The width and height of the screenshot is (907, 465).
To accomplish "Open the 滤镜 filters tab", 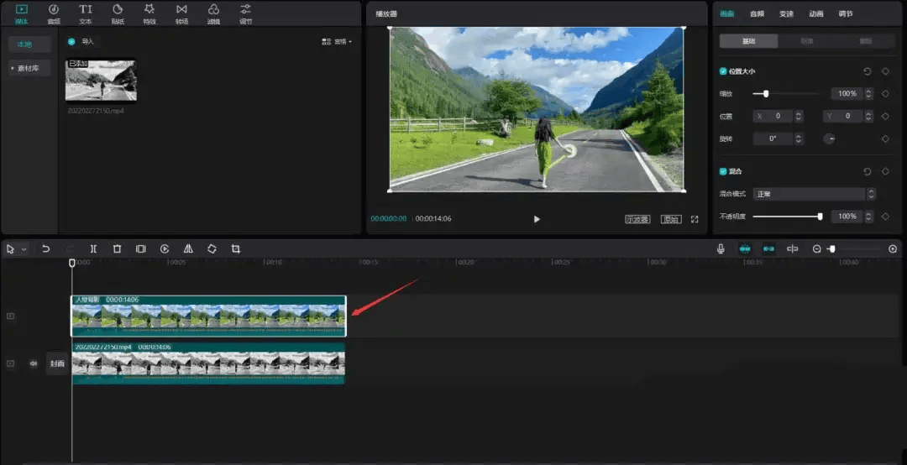I will click(x=213, y=14).
